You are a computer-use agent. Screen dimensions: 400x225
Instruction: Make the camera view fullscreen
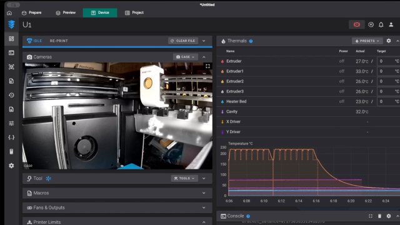[x=207, y=66]
